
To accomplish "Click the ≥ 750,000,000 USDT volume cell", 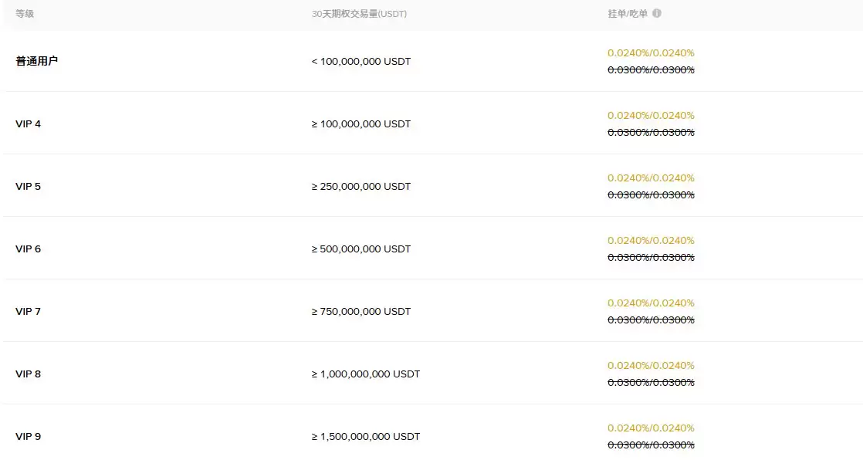I will tap(361, 311).
